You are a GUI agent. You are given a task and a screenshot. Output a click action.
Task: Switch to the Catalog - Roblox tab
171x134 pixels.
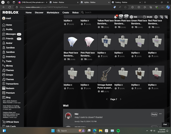click(x=127, y=2)
